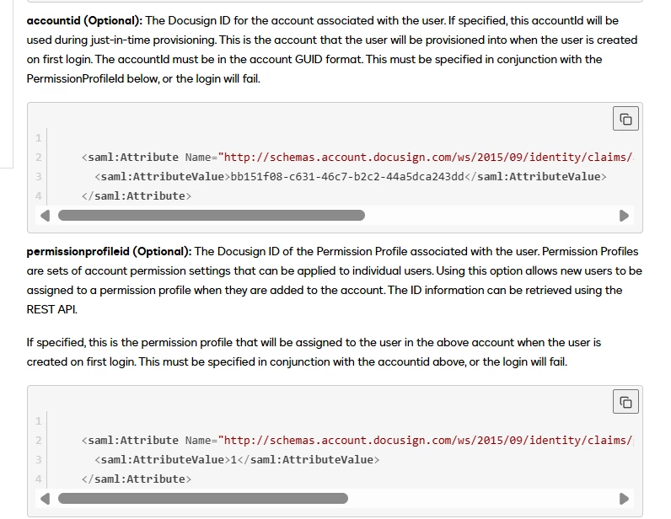The width and height of the screenshot is (671, 519).
Task: Click right scroll arrow in accountid code block
Action: point(624,215)
